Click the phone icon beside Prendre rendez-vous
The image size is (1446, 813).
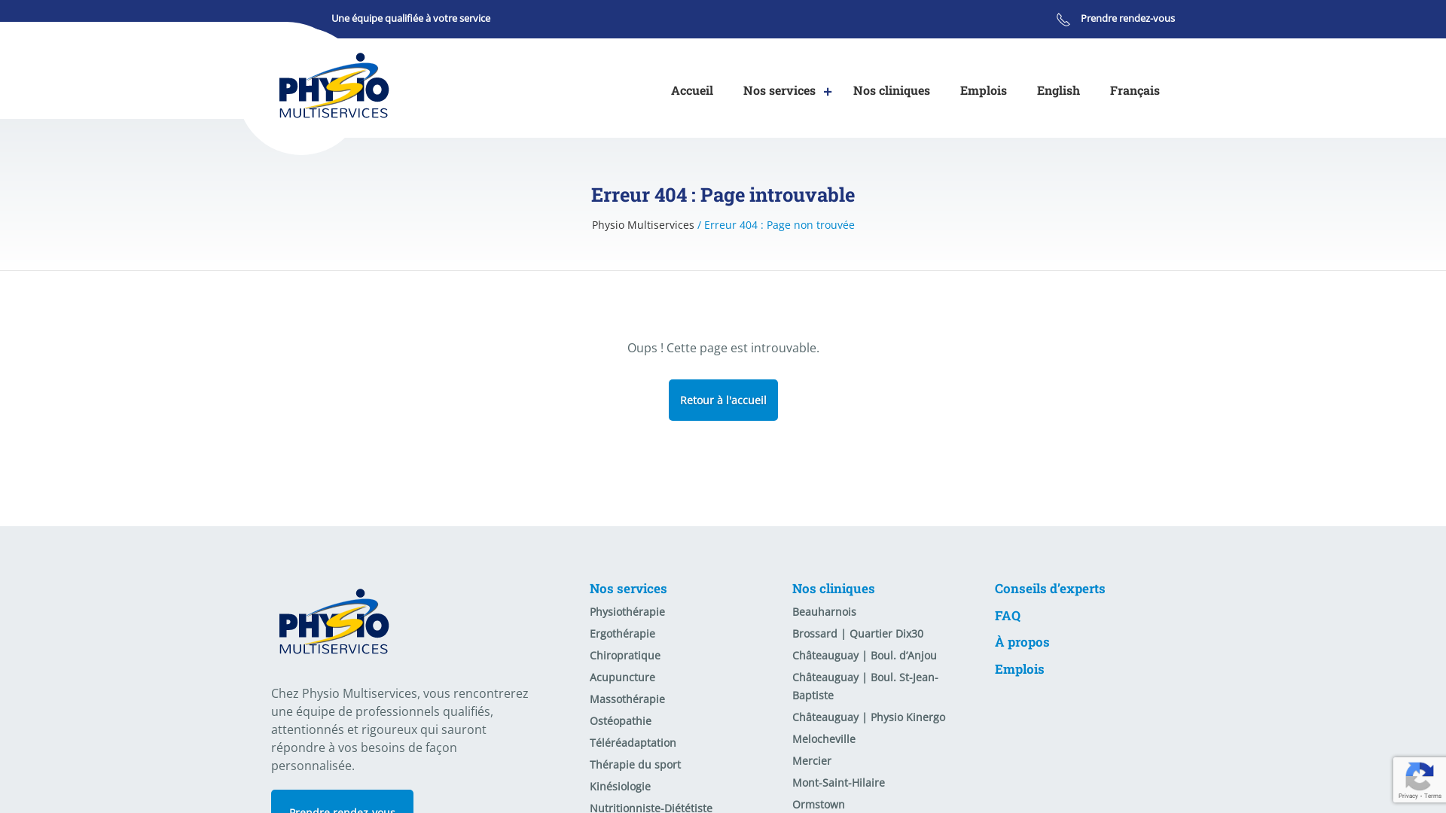[x=1063, y=20]
